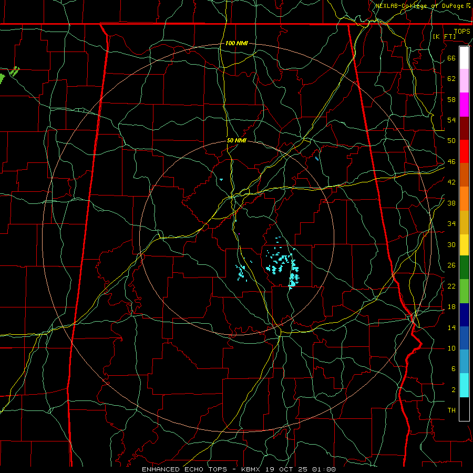
Task: Click the "50" legend value
Action: click(451, 141)
